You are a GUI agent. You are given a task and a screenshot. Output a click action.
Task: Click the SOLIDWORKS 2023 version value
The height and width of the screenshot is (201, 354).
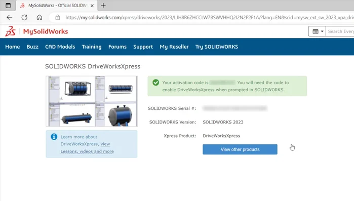coord(223,122)
